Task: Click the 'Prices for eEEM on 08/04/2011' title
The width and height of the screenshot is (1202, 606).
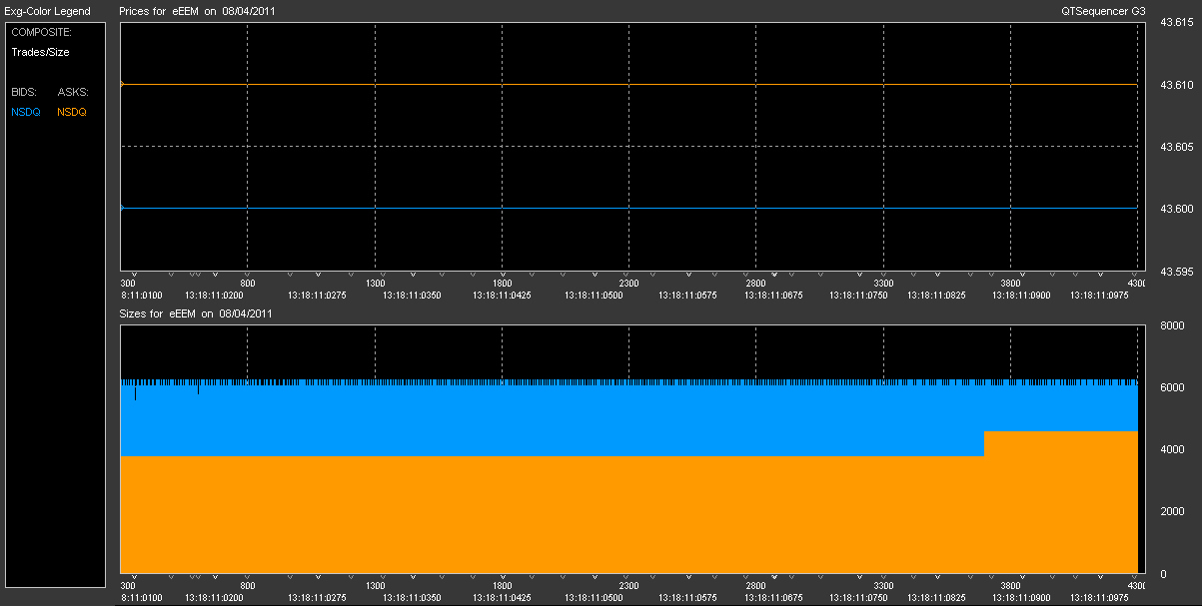Action: coord(198,12)
